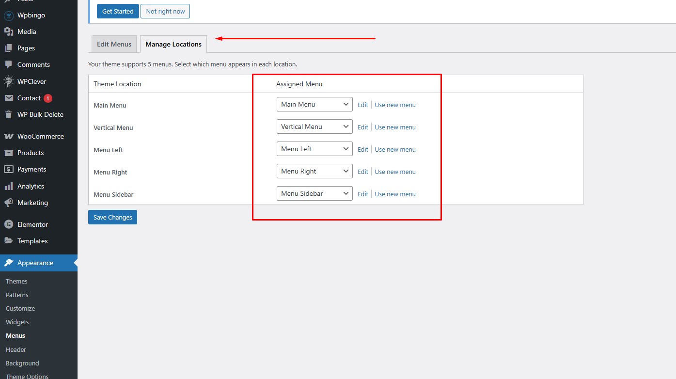The image size is (676, 379).
Task: Expand the Menu Sidebar assigned dropdown
Action: [314, 193]
